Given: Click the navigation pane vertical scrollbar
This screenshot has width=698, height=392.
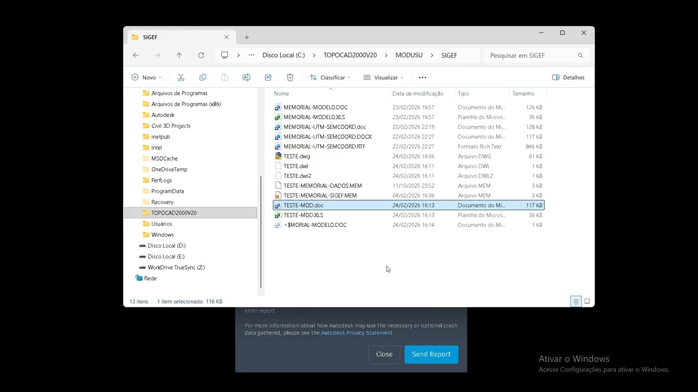Looking at the screenshot, I should point(261,231).
